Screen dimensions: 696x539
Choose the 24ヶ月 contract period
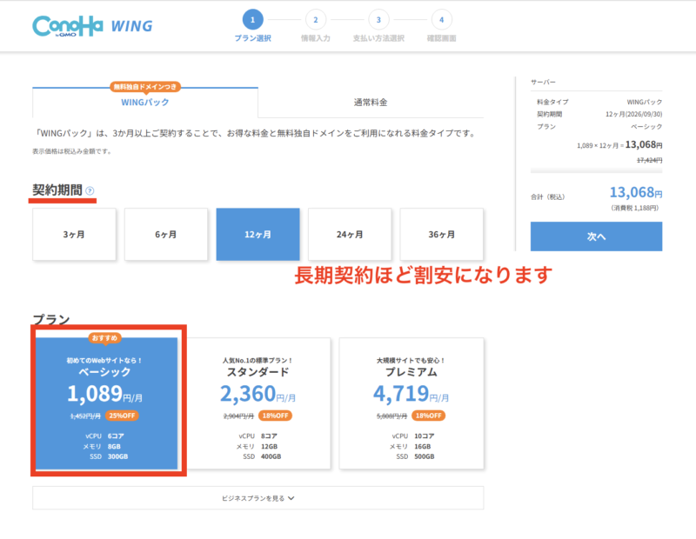pos(350,234)
